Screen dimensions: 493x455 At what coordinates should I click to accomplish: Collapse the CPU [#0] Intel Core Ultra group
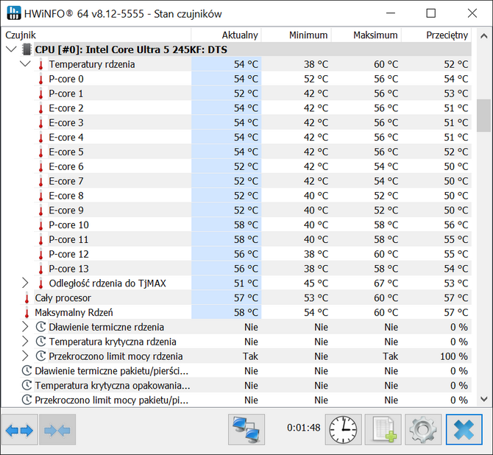tap(11, 49)
